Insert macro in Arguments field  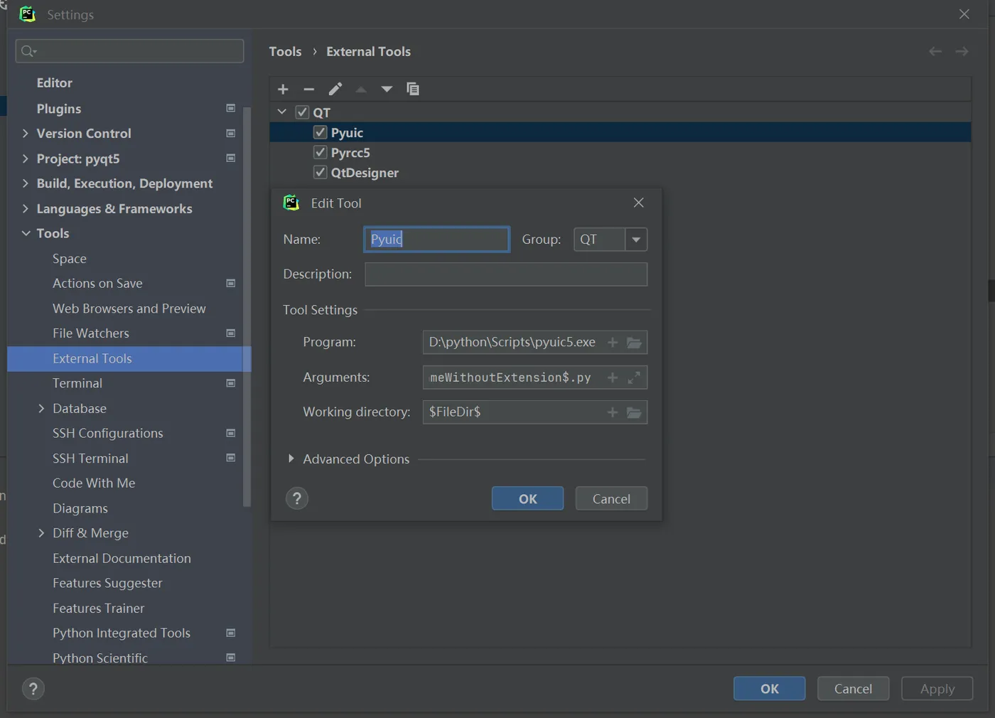[x=613, y=377]
